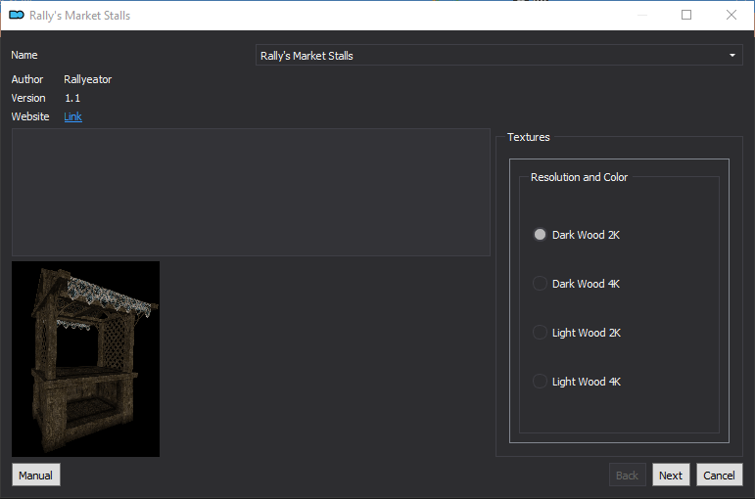Click the Next button
755x499 pixels.
pyautogui.click(x=671, y=475)
